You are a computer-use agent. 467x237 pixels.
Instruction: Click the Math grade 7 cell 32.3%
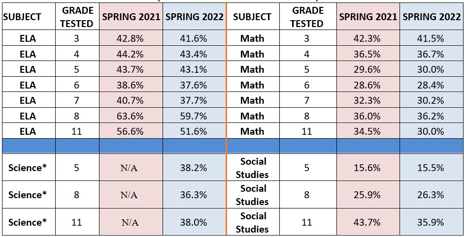coord(366,100)
